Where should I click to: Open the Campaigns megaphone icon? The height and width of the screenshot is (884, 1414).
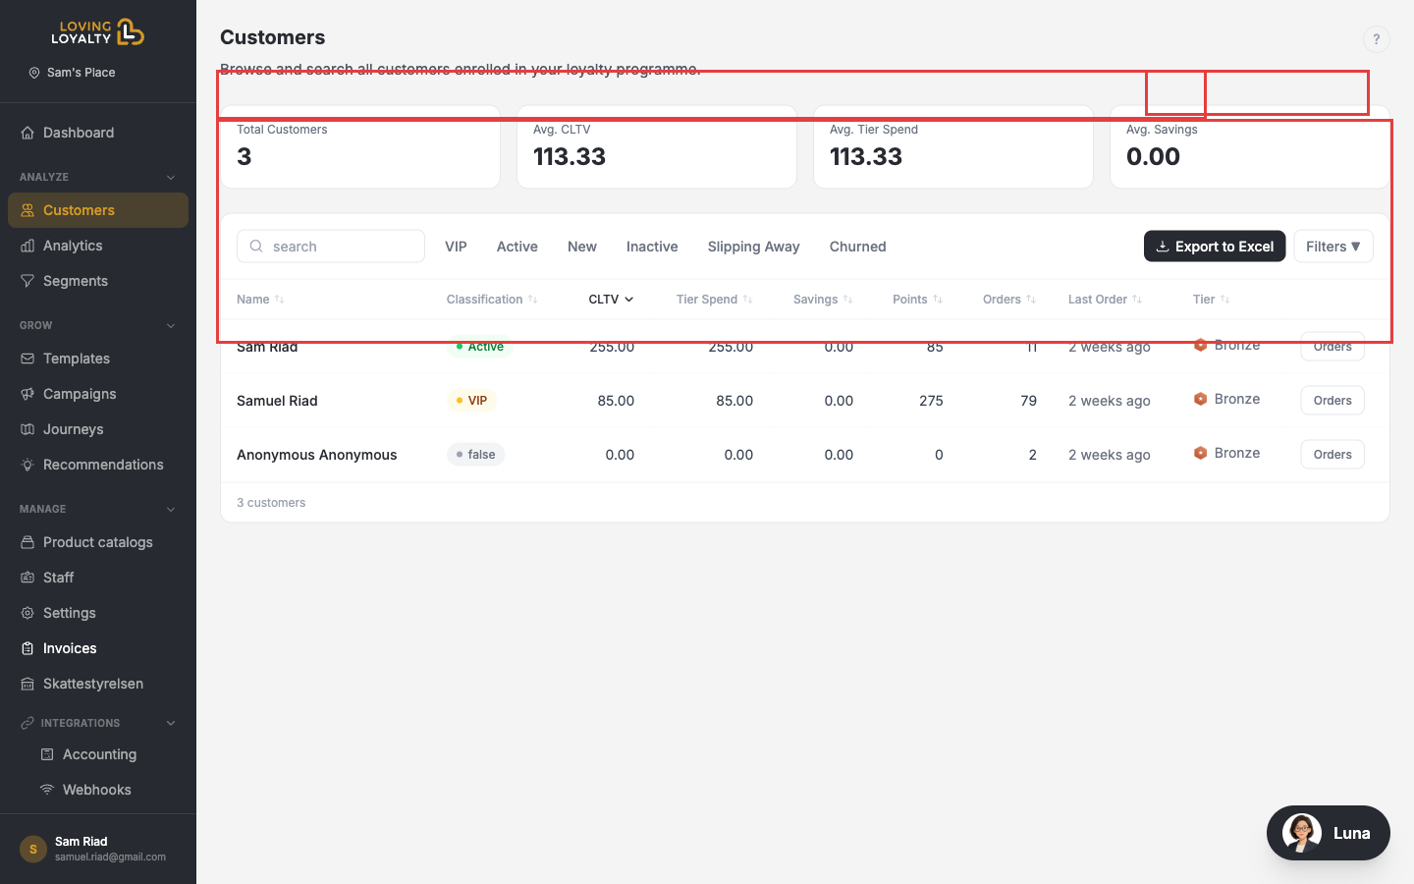pyautogui.click(x=27, y=394)
